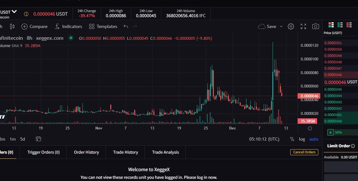
Task: Undo the last chart action
Action: tap(126, 27)
